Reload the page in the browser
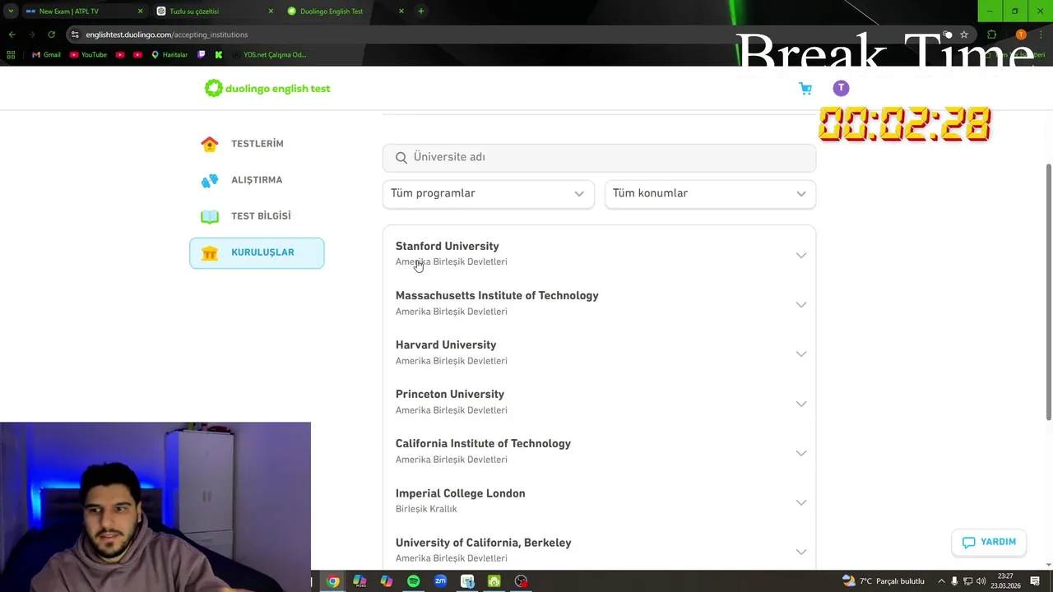Screen dimensions: 1053x592 (x=51, y=35)
